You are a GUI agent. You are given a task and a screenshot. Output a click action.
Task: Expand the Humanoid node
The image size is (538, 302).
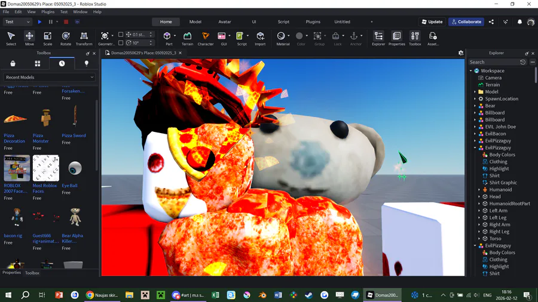click(479, 189)
